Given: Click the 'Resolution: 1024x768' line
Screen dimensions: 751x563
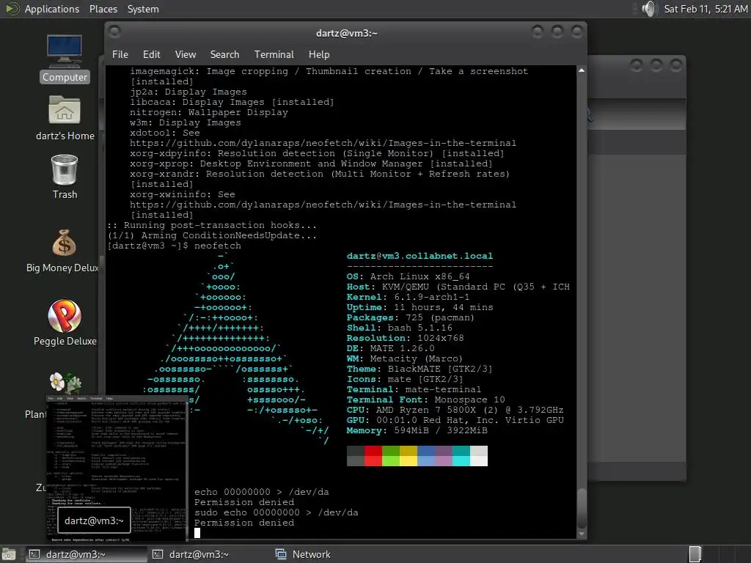Looking at the screenshot, I should pos(405,338).
